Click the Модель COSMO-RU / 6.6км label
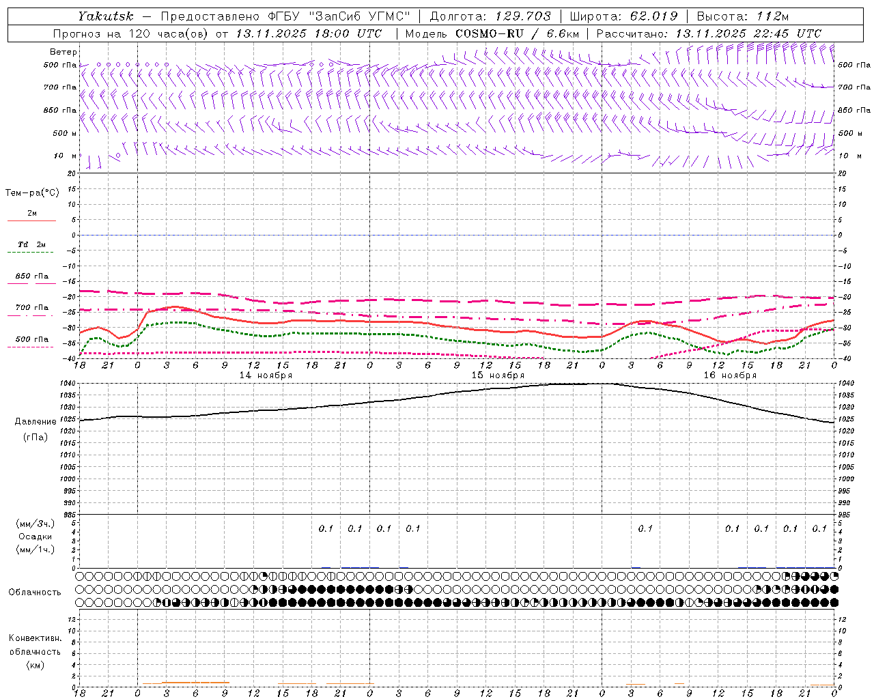Viewport: 874px width, 699px height. coord(492,33)
